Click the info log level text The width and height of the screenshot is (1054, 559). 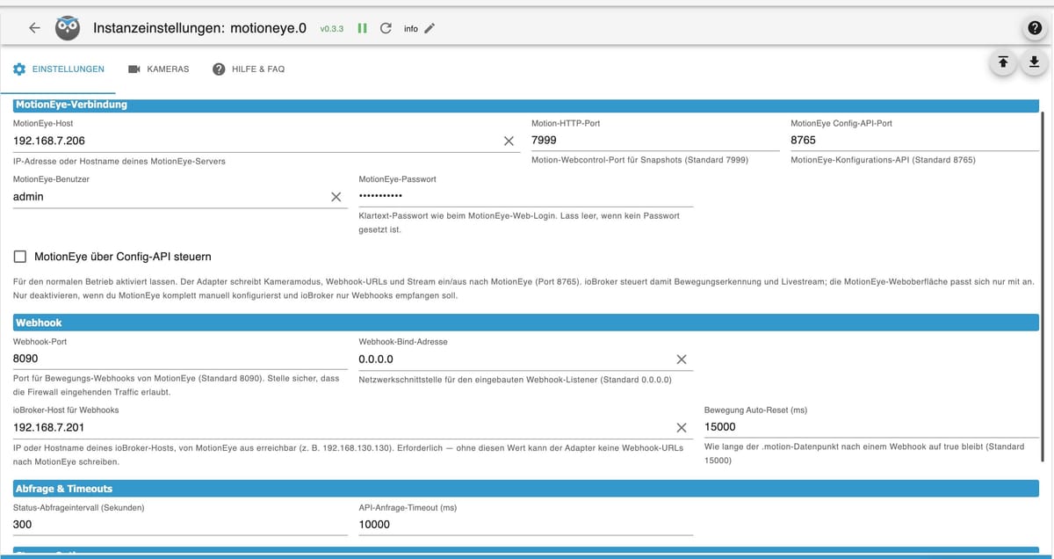(x=410, y=29)
